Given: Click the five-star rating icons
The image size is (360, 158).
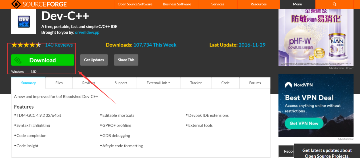Looking at the screenshot, I should [26, 45].
